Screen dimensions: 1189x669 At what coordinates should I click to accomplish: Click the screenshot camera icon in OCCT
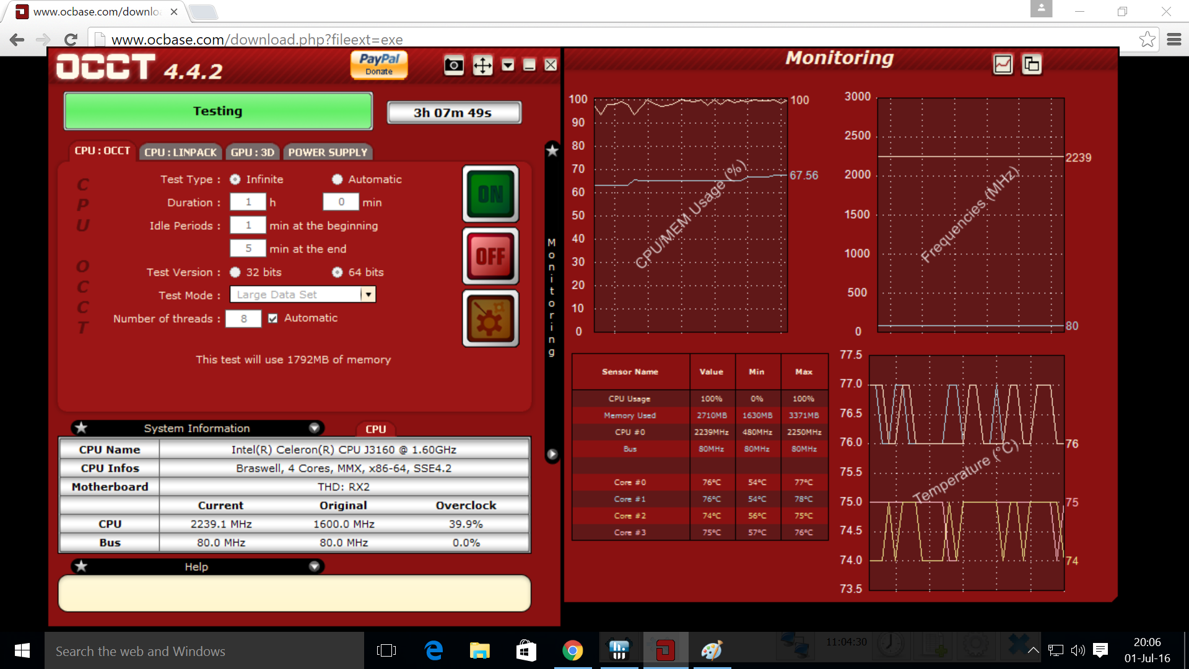point(454,65)
